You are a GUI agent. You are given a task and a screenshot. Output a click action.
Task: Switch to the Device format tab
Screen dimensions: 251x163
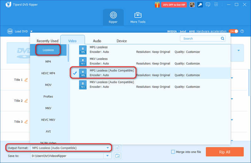(122, 41)
